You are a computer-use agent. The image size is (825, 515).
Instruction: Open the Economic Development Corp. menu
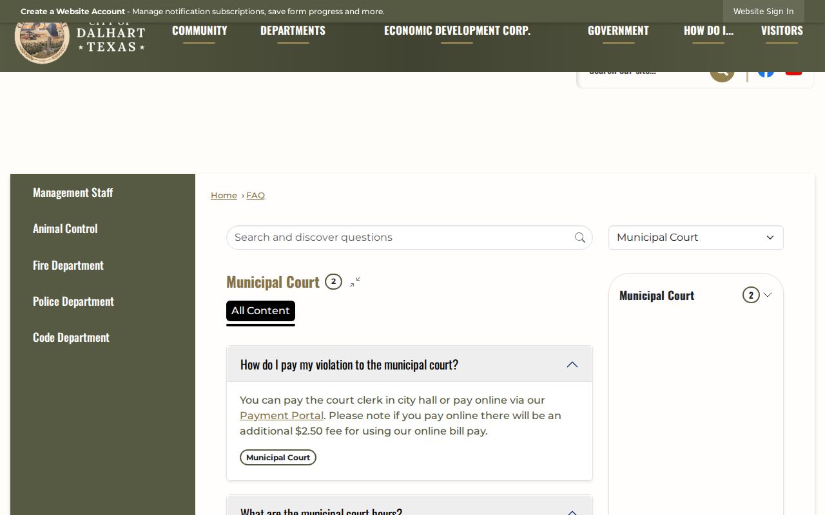click(x=457, y=31)
